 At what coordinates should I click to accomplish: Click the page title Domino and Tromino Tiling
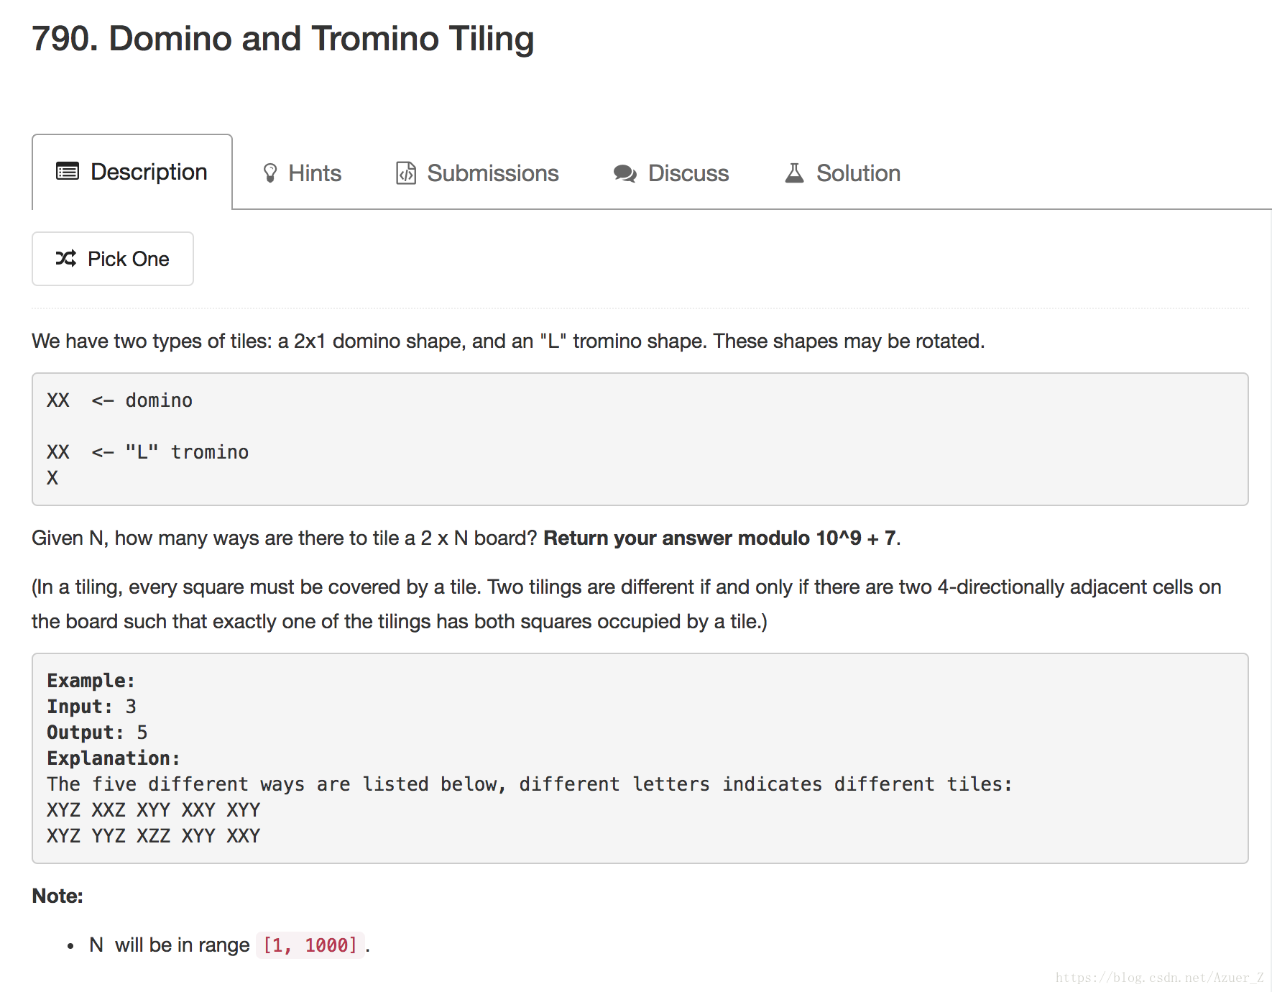point(282,39)
